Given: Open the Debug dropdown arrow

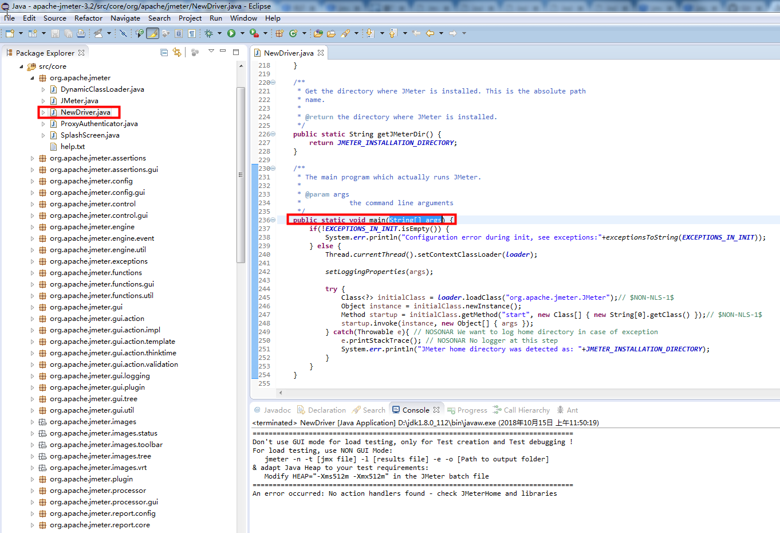Looking at the screenshot, I should point(219,33).
